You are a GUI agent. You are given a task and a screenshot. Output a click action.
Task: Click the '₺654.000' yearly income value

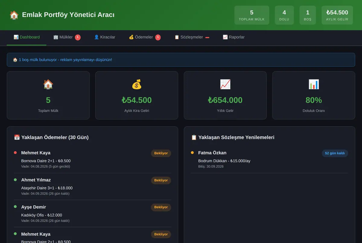coord(225,100)
